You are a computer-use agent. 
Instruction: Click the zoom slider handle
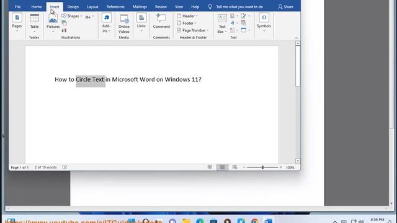262,167
